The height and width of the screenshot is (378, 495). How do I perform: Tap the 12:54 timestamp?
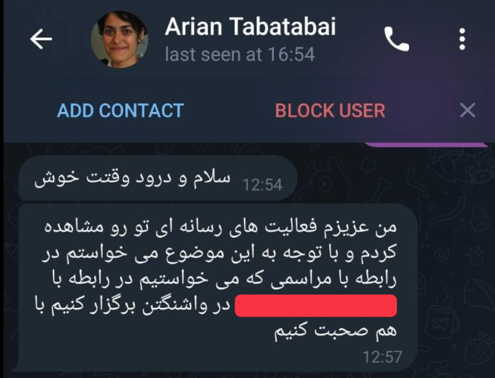(x=262, y=185)
